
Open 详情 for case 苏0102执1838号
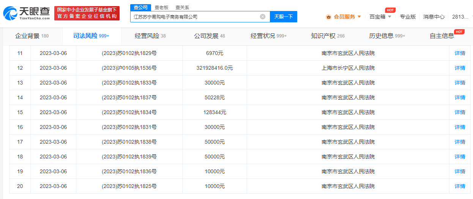[x=460, y=142]
